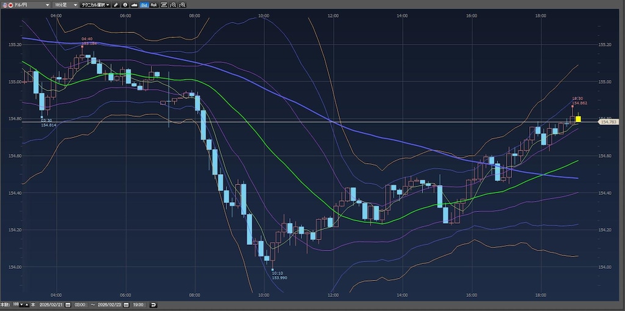Switch price display to Bid
625x311 pixels.
pyautogui.click(x=143, y=4)
